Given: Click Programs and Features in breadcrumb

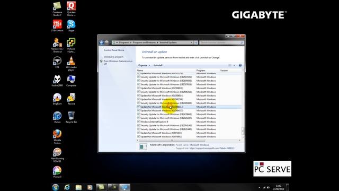Looking at the screenshot, I should [x=144, y=42].
